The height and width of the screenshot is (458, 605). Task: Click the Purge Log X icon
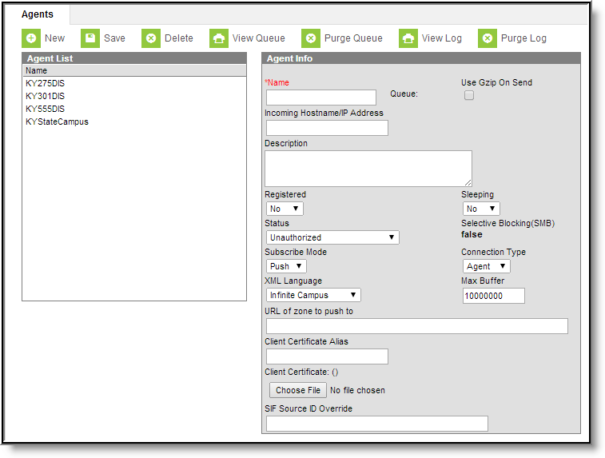(x=488, y=38)
